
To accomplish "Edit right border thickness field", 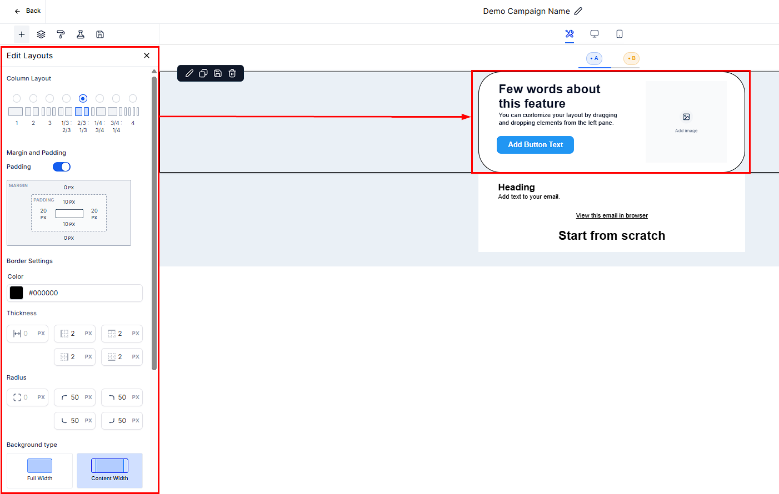I will pyautogui.click(x=75, y=357).
